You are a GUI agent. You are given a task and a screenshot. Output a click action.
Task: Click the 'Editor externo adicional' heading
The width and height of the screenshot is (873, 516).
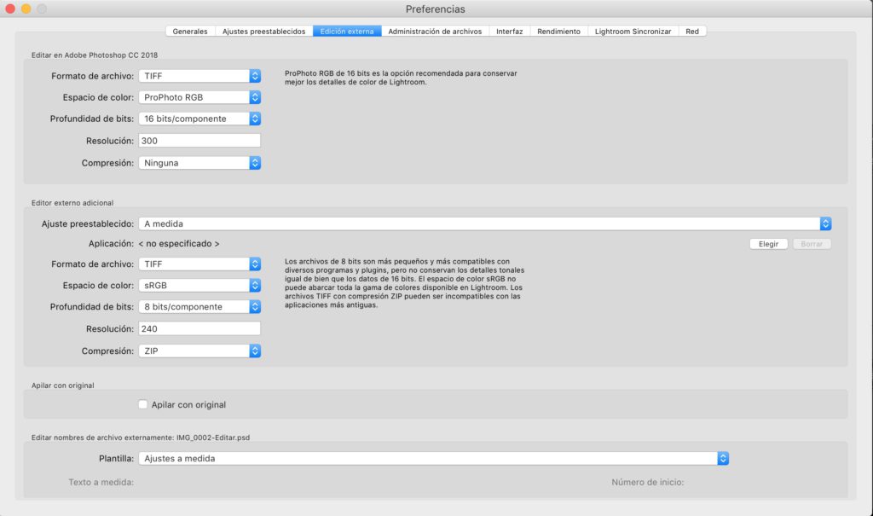pos(72,203)
